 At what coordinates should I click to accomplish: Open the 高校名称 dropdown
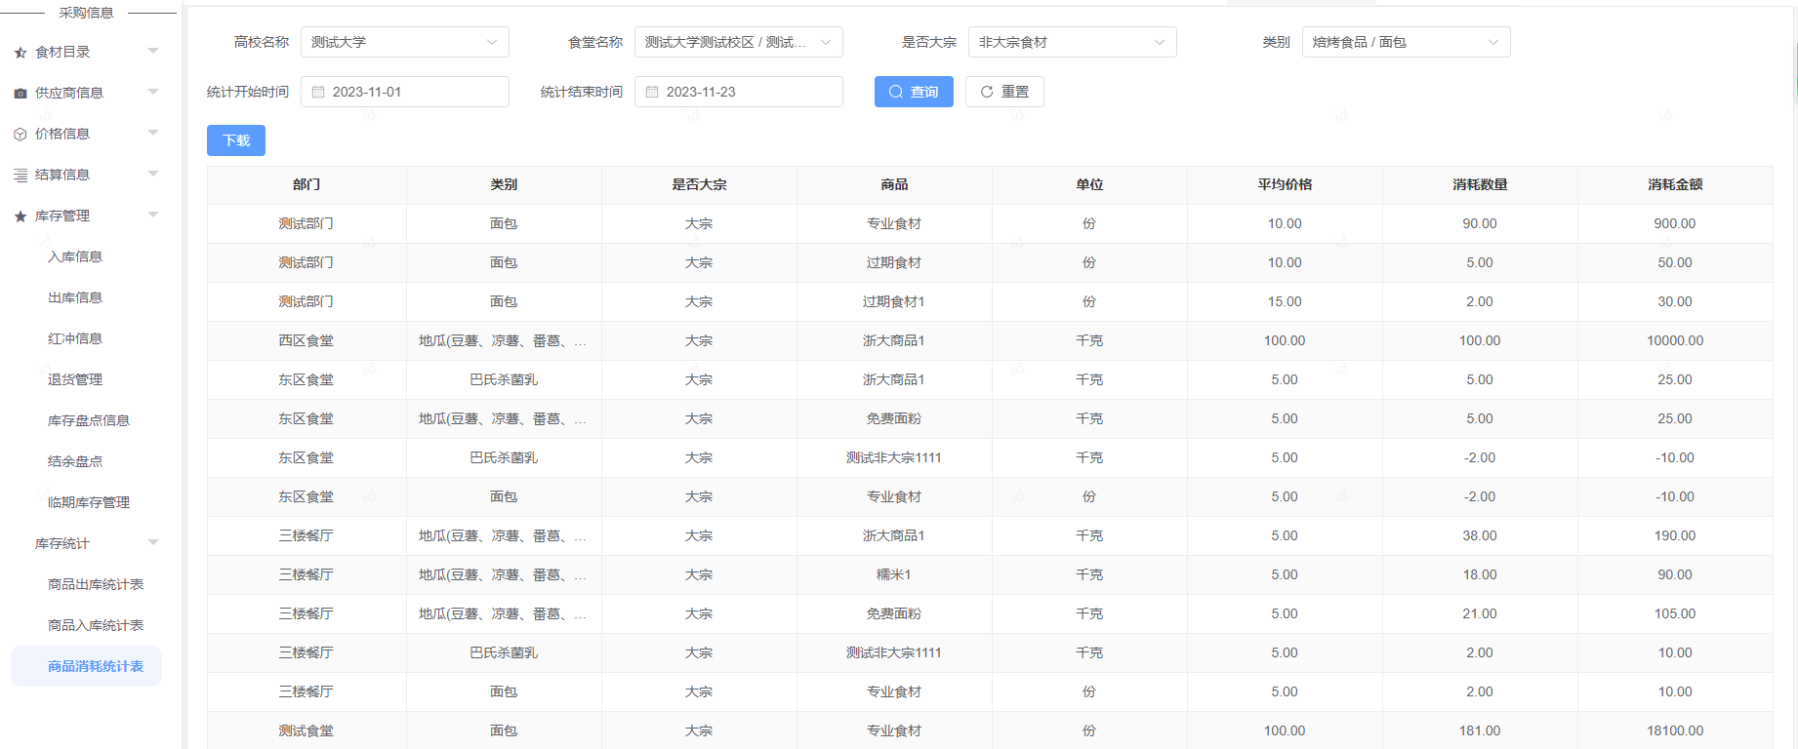point(405,42)
